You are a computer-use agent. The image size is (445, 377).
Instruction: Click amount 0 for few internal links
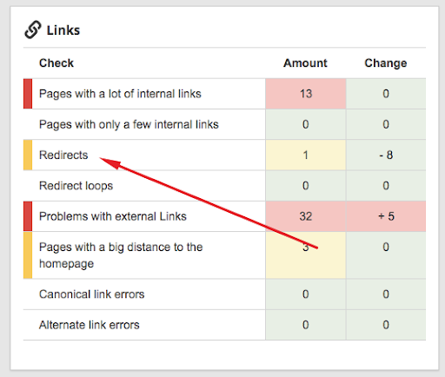306,124
